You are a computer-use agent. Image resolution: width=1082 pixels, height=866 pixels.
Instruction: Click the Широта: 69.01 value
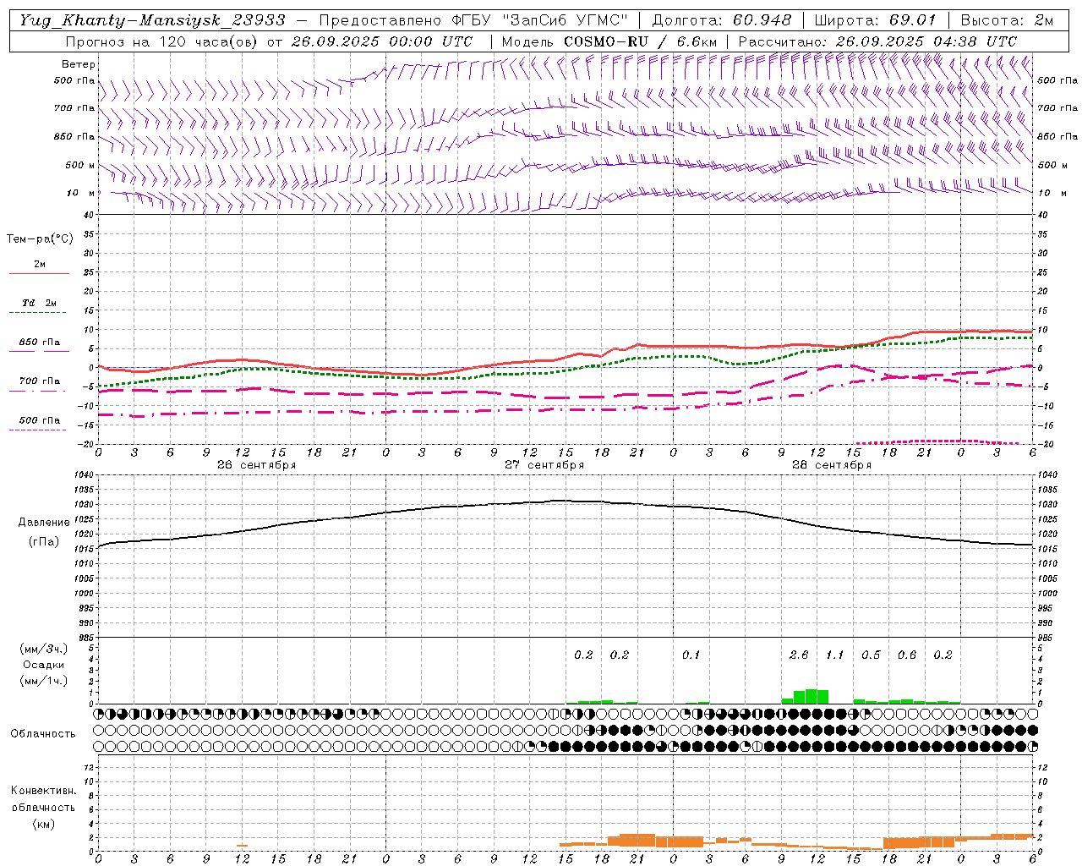(x=875, y=20)
